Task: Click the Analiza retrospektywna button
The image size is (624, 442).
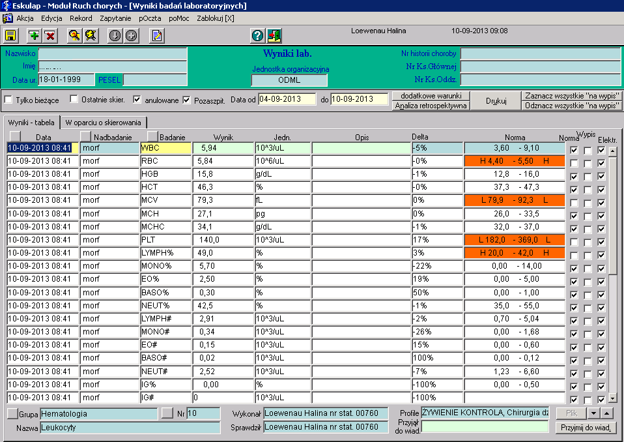Action: coord(431,106)
